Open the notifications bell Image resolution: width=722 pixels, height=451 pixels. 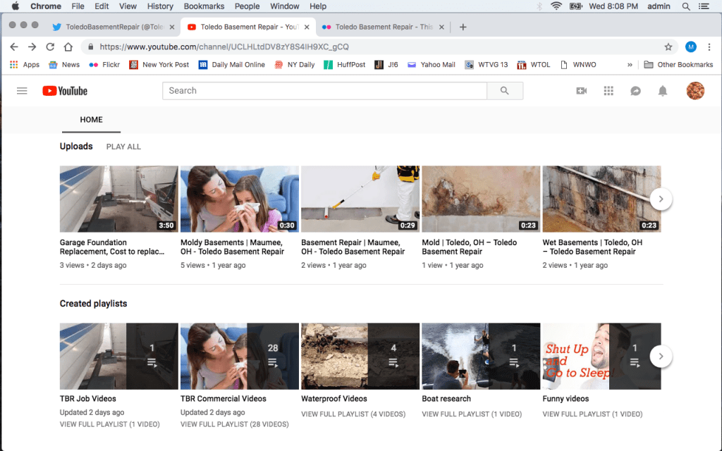click(663, 91)
